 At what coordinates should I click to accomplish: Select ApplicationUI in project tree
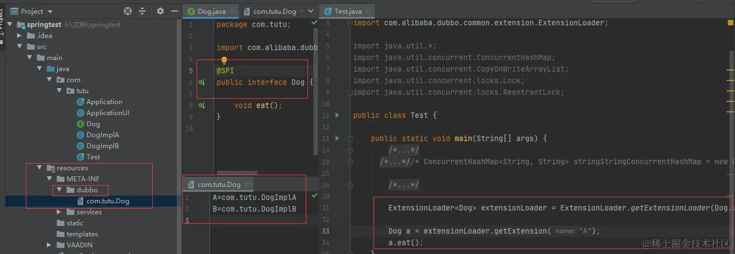[107, 113]
